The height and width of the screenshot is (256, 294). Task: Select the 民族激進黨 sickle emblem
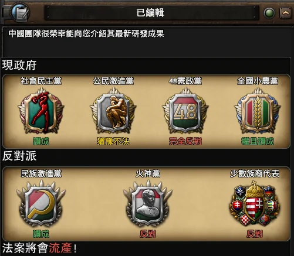tap(41, 203)
